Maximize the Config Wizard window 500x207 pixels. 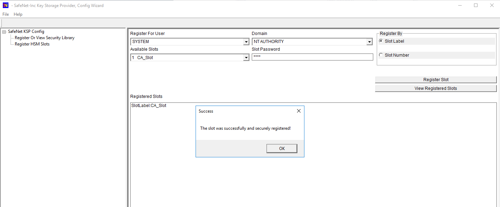click(x=476, y=5)
